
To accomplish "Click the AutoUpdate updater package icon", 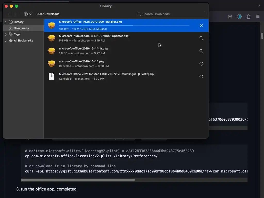I will click(x=52, y=38).
